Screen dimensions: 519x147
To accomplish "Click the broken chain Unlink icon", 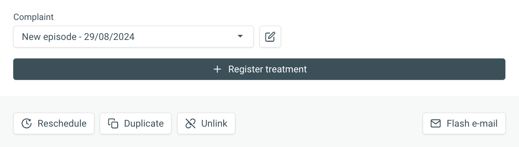I will (x=190, y=124).
